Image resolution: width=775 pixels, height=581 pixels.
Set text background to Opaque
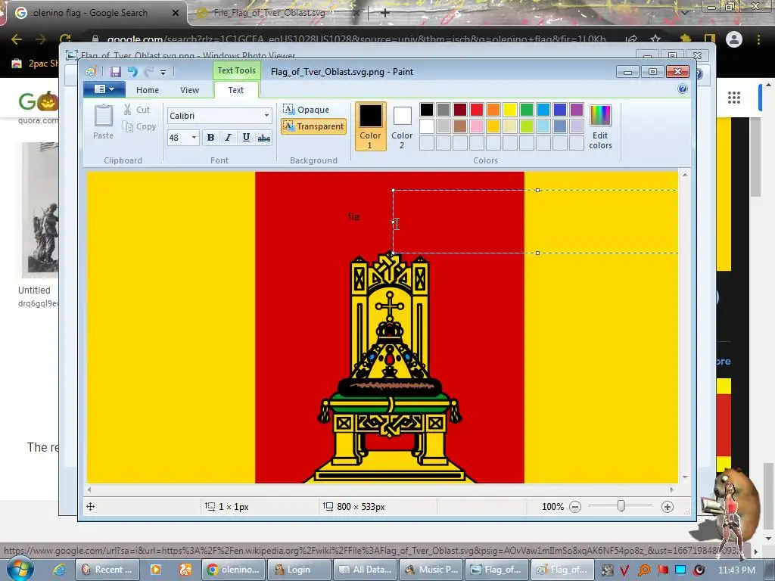coord(307,109)
